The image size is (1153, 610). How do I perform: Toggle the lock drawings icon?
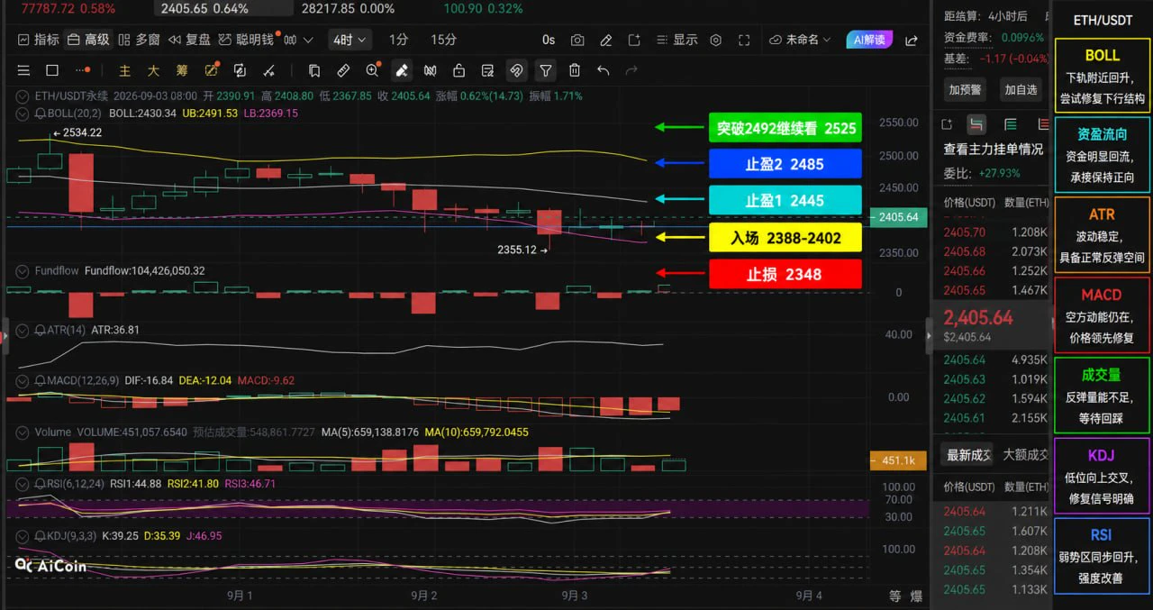pos(458,70)
